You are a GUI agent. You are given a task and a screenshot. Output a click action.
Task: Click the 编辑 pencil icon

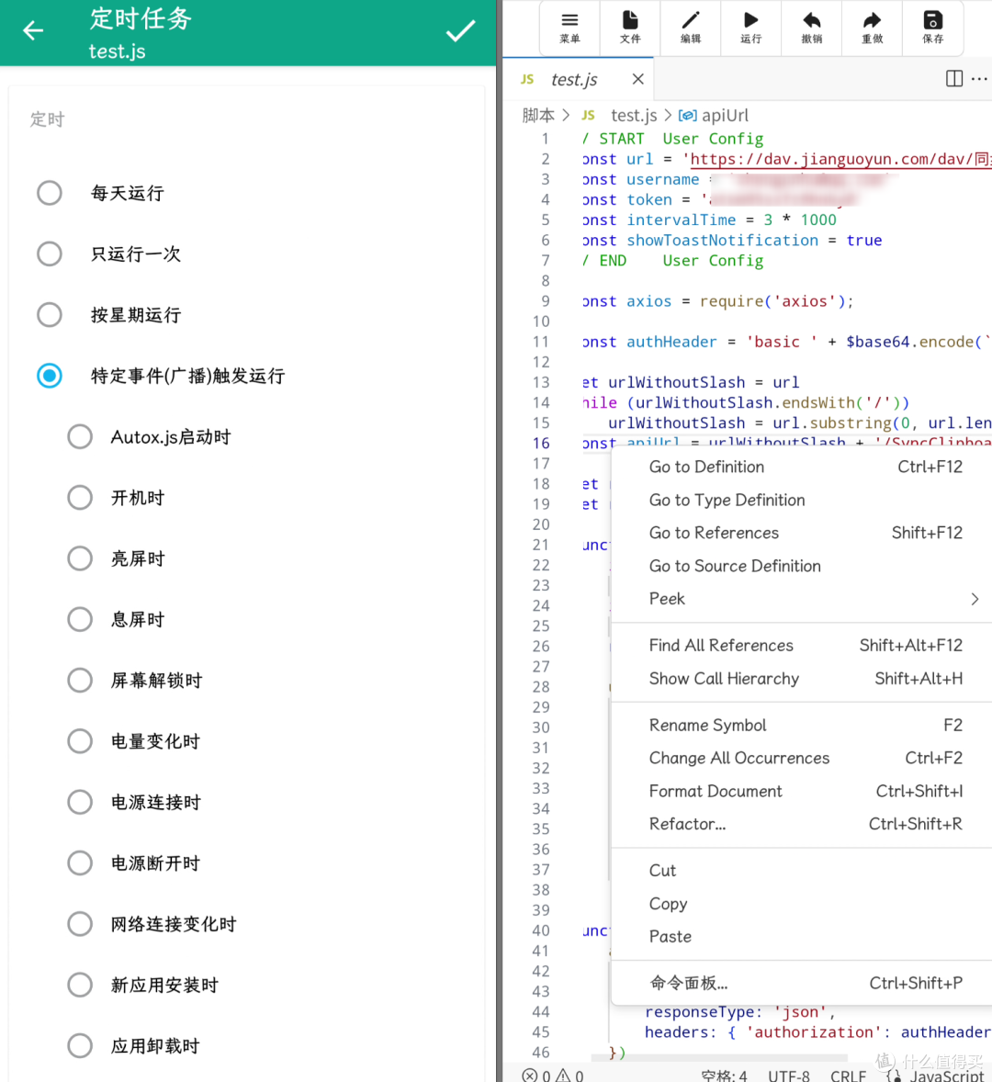click(x=691, y=28)
